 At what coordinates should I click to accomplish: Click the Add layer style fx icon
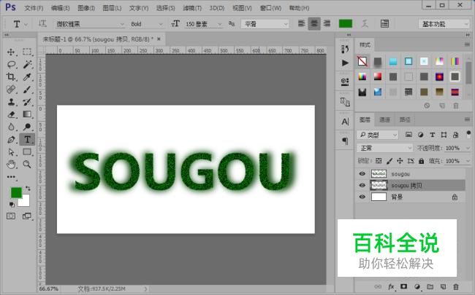[391, 286]
